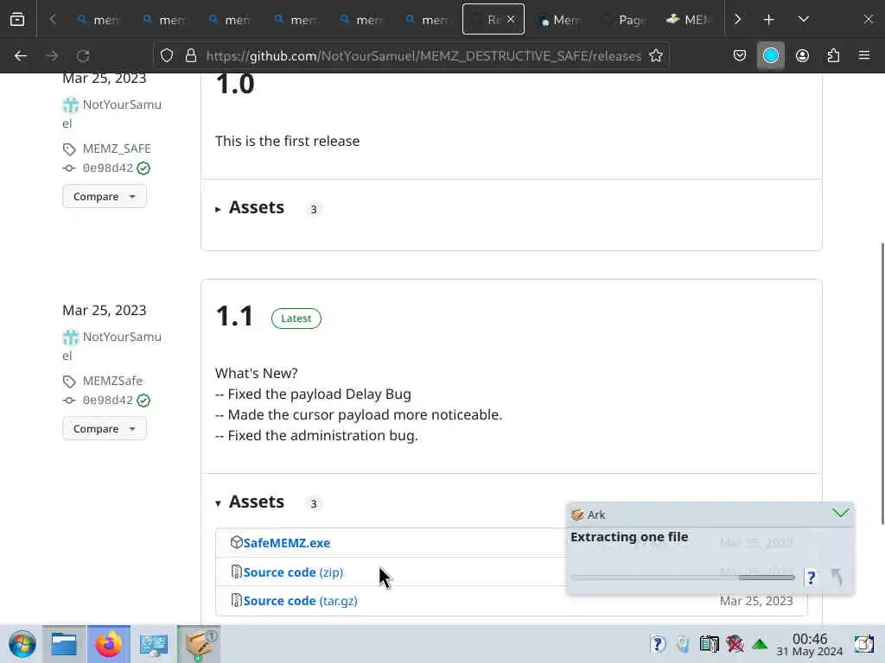Open the Extensions puzzle icon
Screen dimensions: 885x663
pos(833,56)
